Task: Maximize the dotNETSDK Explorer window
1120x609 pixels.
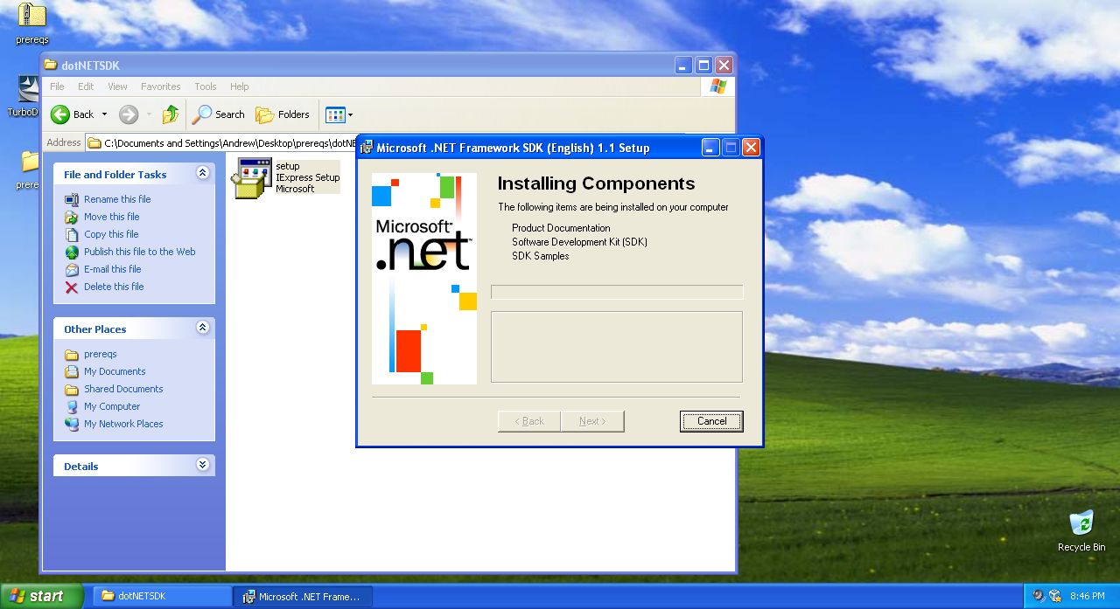Action: (703, 65)
